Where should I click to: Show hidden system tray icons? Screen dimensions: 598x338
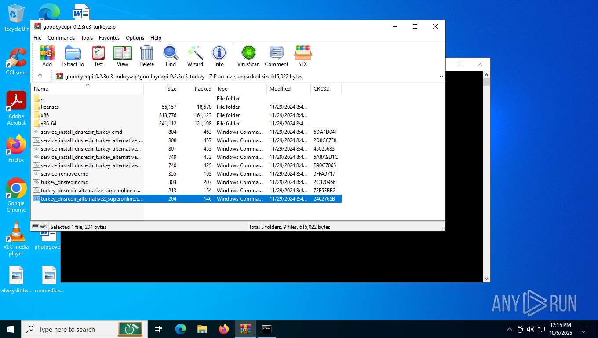point(510,329)
